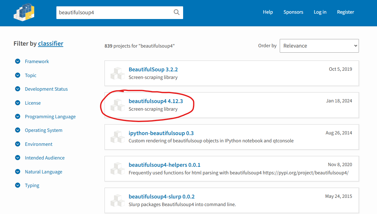The image size is (377, 214).
Task: Click the package icon beside BeautifulSoup 3.2.2
Action: (118, 74)
